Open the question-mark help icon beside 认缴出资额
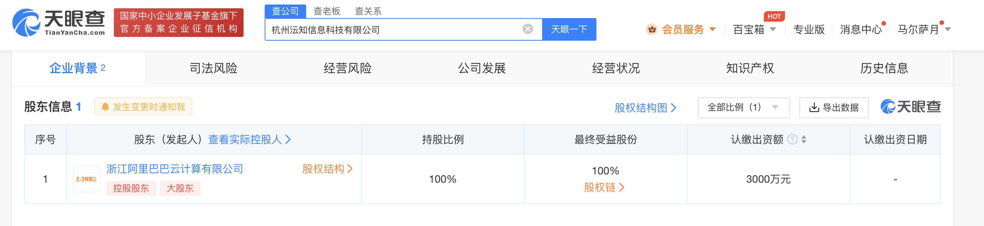 pos(792,140)
